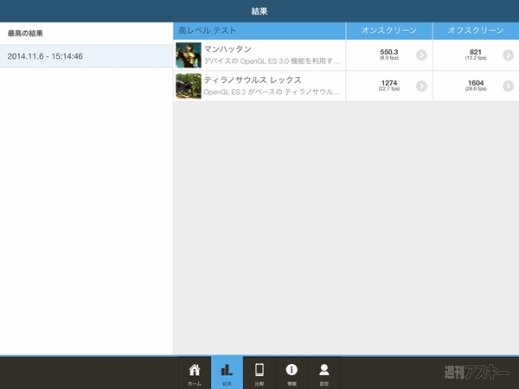Select the Results (結果) bar chart tab
The height and width of the screenshot is (389, 519).
click(x=227, y=373)
